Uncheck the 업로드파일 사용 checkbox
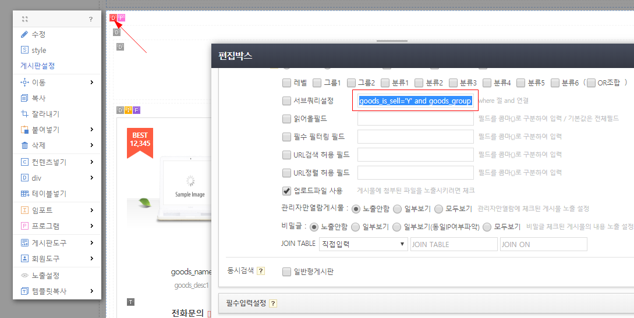 click(286, 191)
